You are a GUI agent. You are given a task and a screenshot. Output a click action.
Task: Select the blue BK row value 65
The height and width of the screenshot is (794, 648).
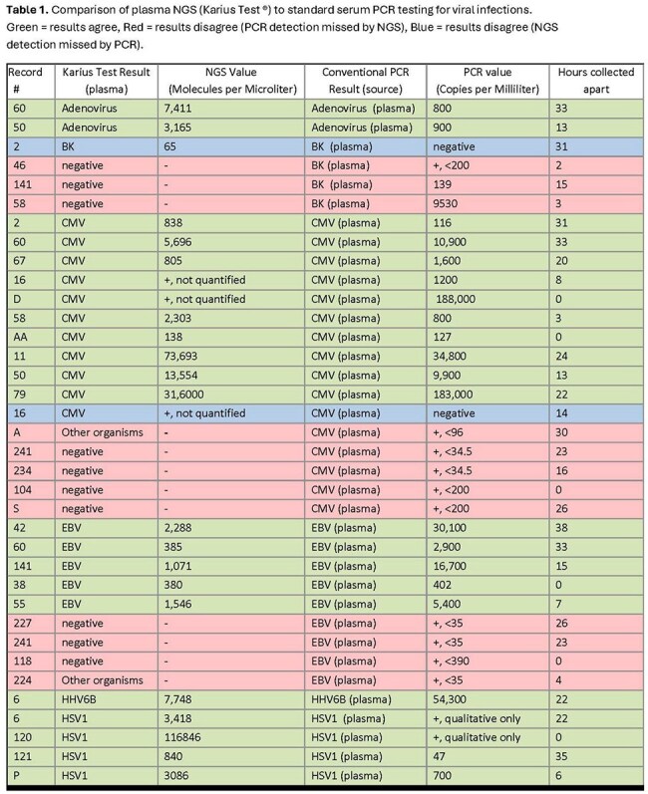[231, 146]
